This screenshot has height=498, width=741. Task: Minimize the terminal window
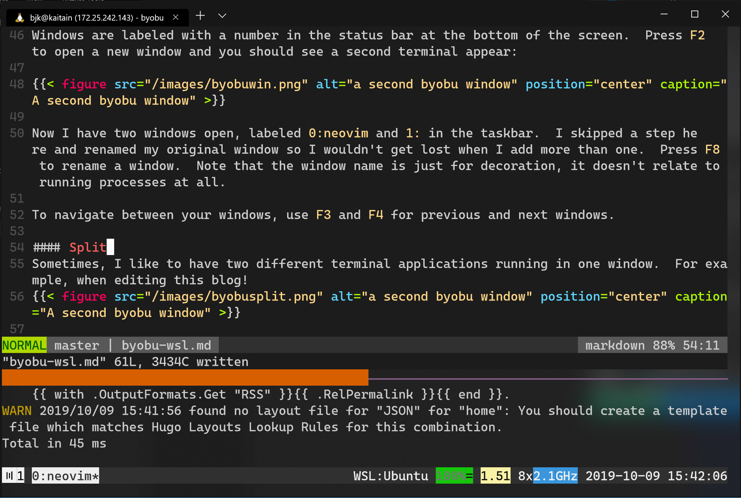[664, 14]
